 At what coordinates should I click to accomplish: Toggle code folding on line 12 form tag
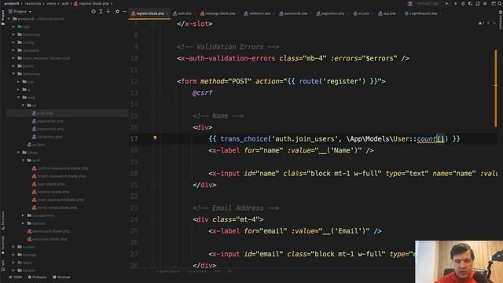point(153,82)
